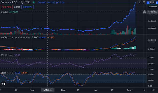Image resolution: width=158 pixels, height=93 pixels.
Task: Click the red sell price 180.7350
Action: click(7, 7)
